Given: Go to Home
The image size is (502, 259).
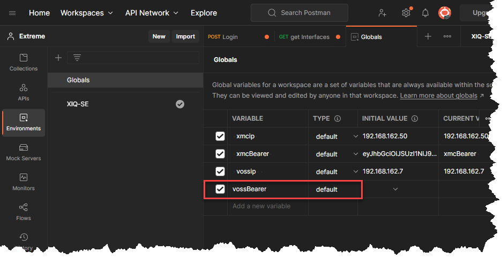Looking at the screenshot, I should [x=40, y=13].
